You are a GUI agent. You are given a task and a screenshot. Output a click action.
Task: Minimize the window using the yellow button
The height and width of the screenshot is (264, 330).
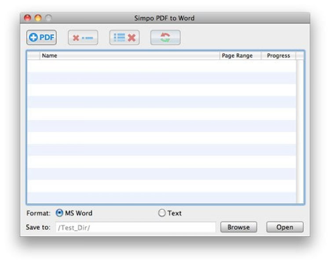click(37, 18)
